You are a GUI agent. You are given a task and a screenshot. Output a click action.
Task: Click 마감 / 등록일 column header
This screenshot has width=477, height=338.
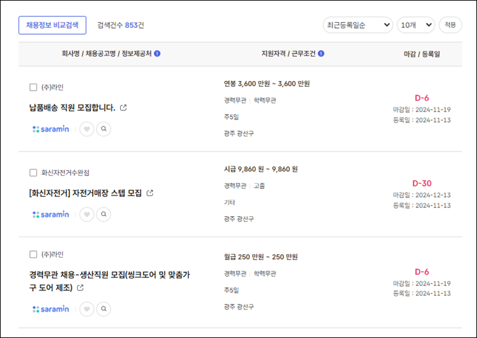pos(422,54)
